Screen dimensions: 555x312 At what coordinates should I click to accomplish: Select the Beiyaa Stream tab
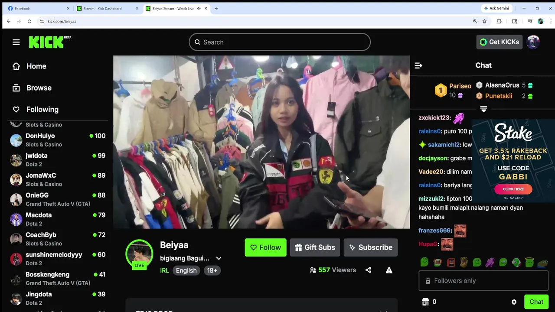tap(177, 8)
